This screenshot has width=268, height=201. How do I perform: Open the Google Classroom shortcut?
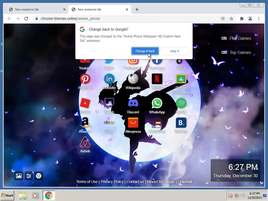[x=181, y=79]
